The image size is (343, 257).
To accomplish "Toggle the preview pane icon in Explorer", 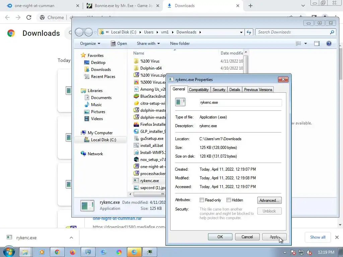I will [317, 44].
